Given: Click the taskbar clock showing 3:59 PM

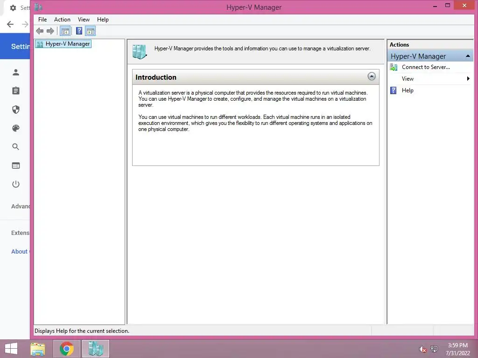Looking at the screenshot, I should [457, 349].
